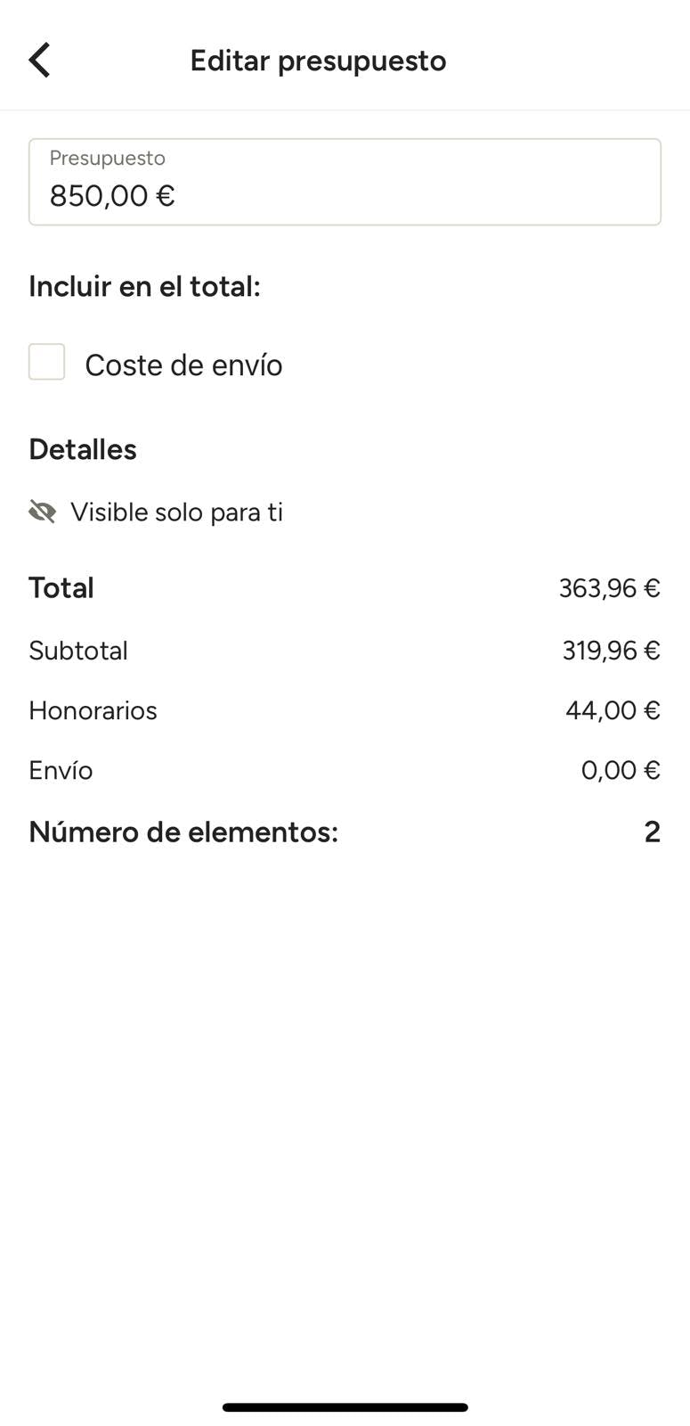Click the Número de elementos label
This screenshot has height=1426, width=690.
[183, 832]
